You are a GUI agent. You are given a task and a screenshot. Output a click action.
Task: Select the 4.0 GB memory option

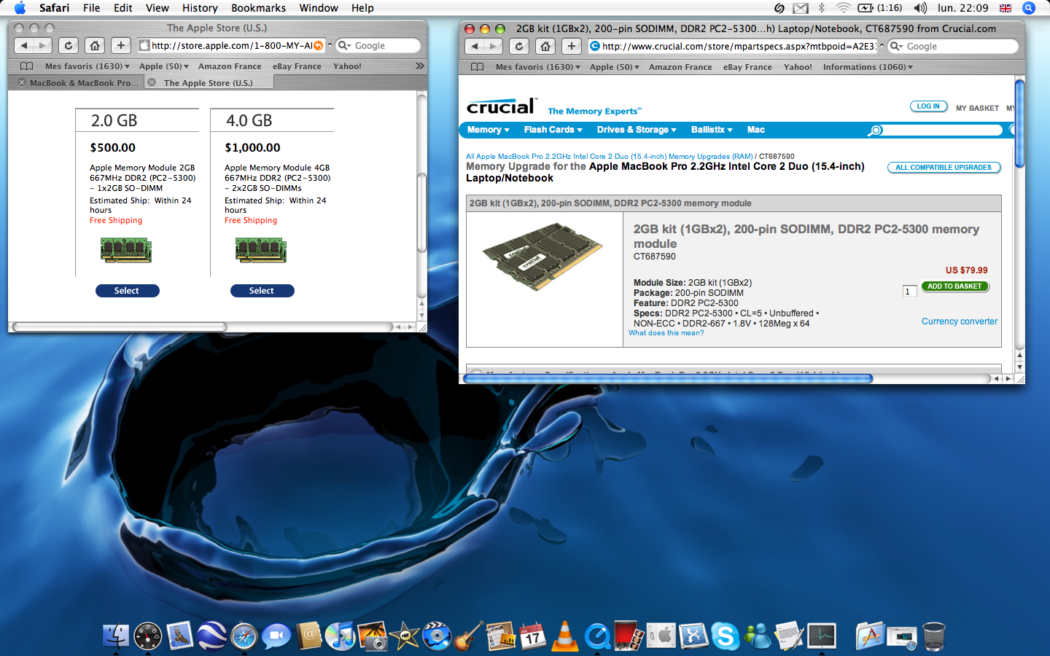point(262,291)
